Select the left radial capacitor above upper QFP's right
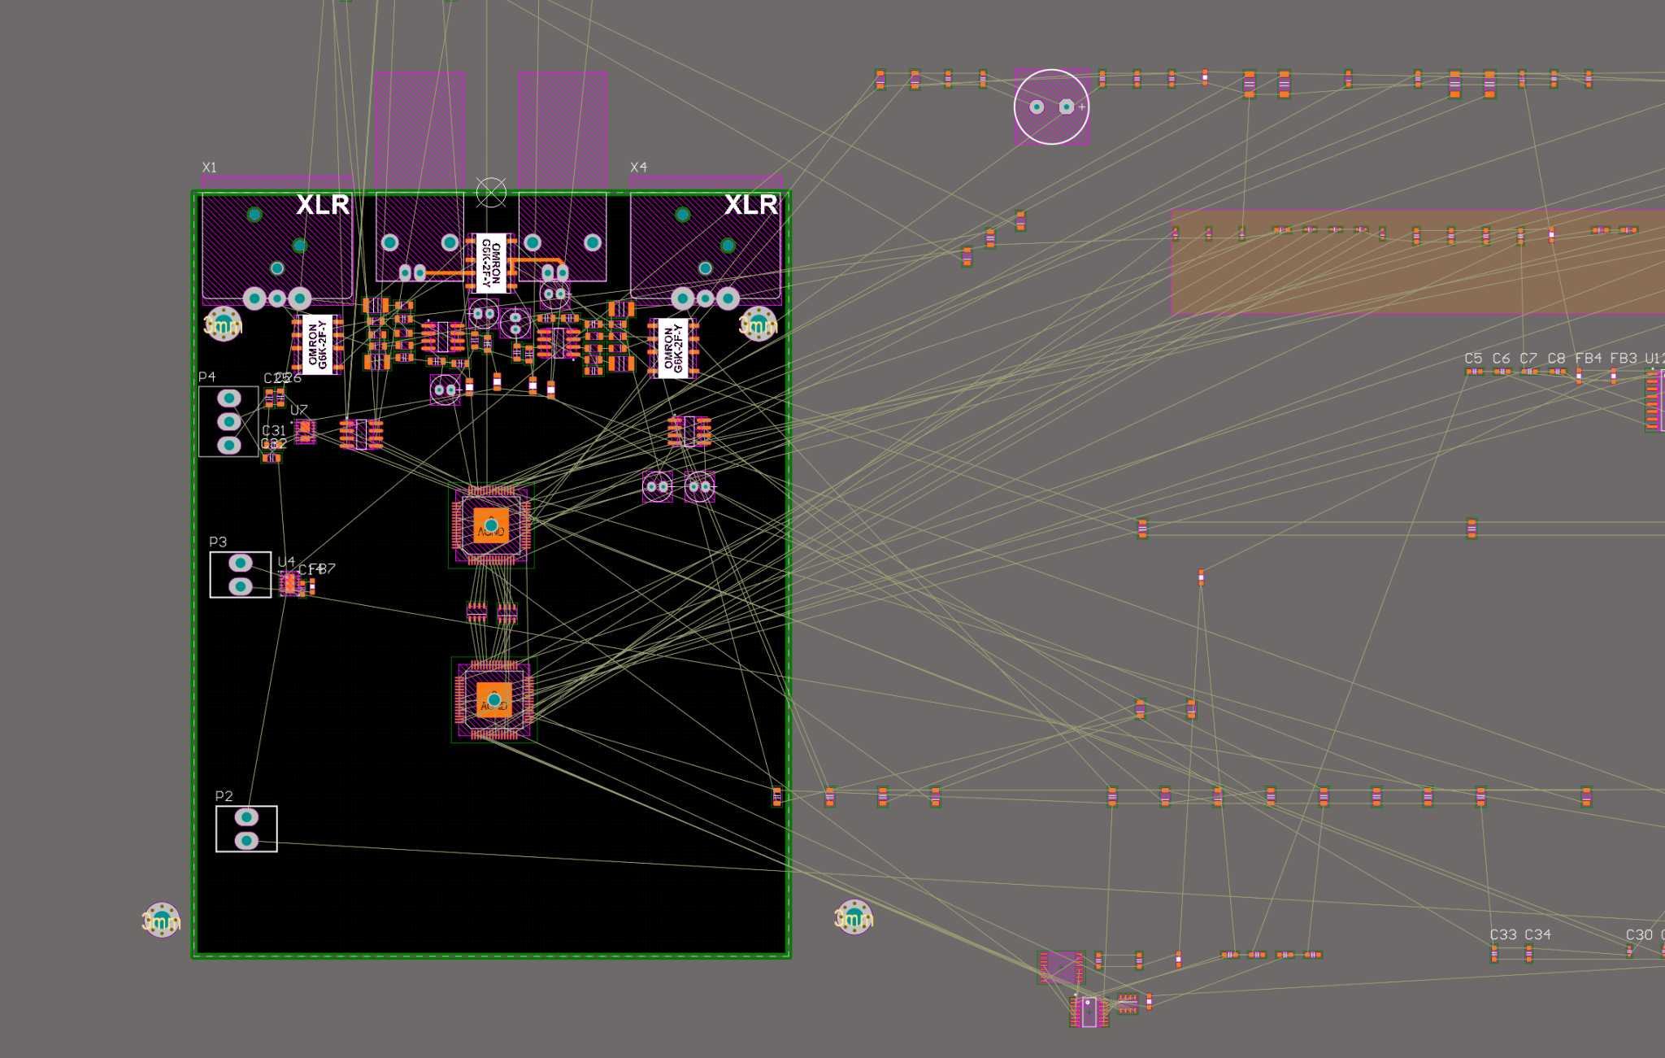Image resolution: width=1665 pixels, height=1058 pixels. [657, 487]
